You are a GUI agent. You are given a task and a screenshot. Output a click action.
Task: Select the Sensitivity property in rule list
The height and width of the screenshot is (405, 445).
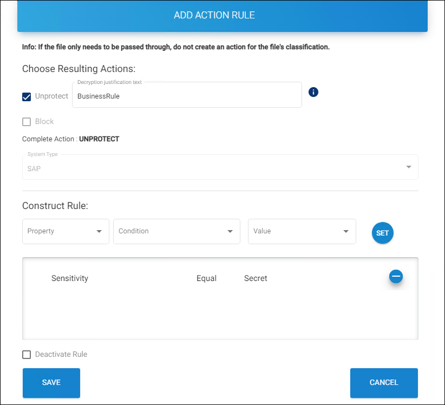(70, 278)
